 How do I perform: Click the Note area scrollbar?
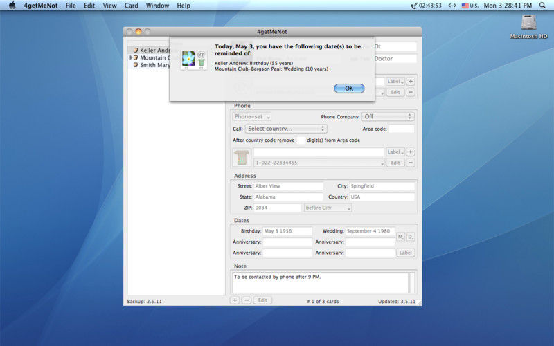coord(411,282)
